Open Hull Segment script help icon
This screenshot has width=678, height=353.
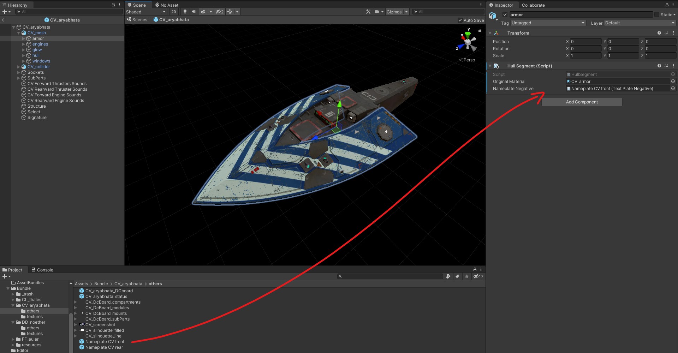click(659, 66)
